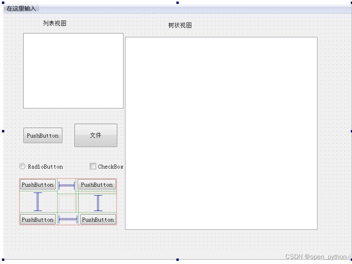Click the top-right PushButton in the grid
Viewport: 352px width, 264px height.
[x=96, y=184]
